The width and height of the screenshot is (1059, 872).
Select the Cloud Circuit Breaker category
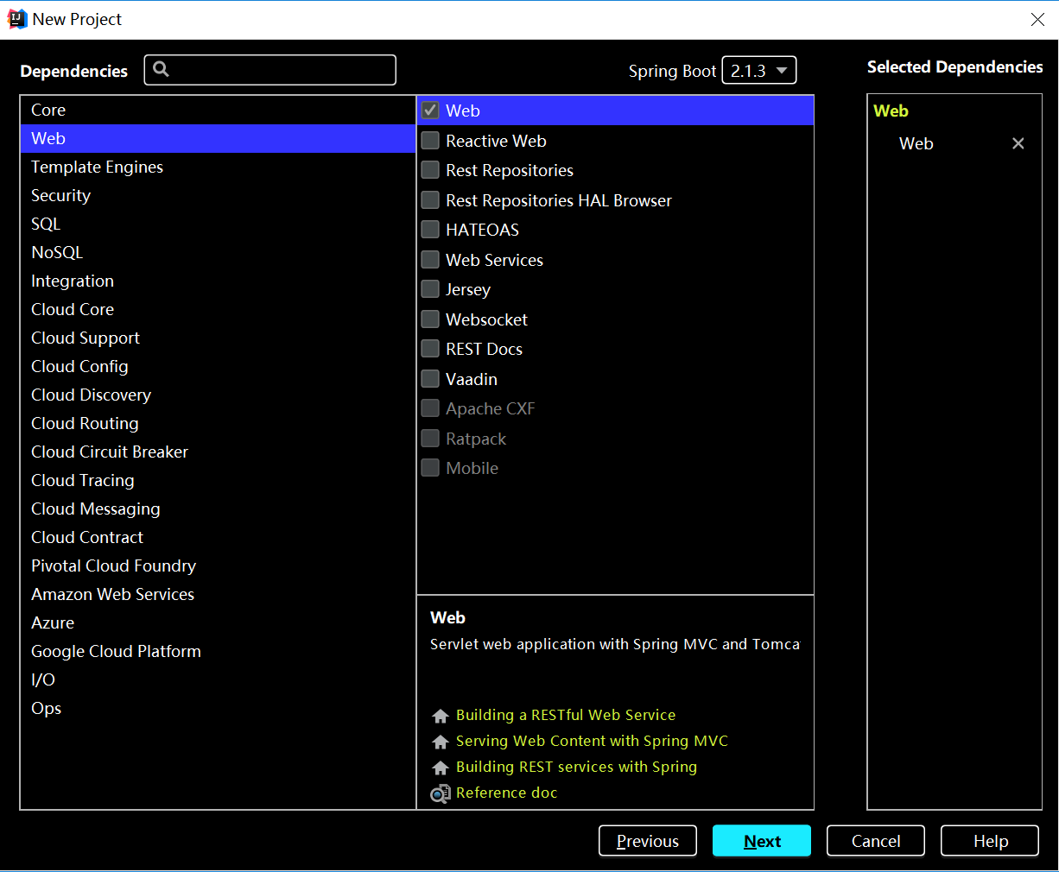click(218, 452)
